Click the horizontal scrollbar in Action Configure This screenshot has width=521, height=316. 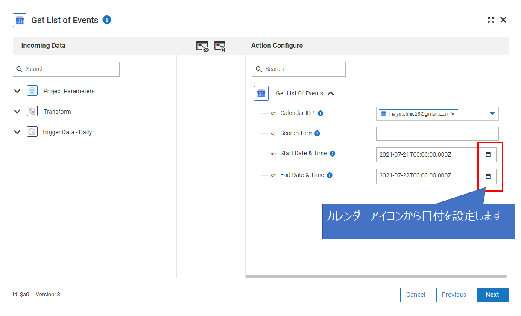pyautogui.click(x=376, y=276)
